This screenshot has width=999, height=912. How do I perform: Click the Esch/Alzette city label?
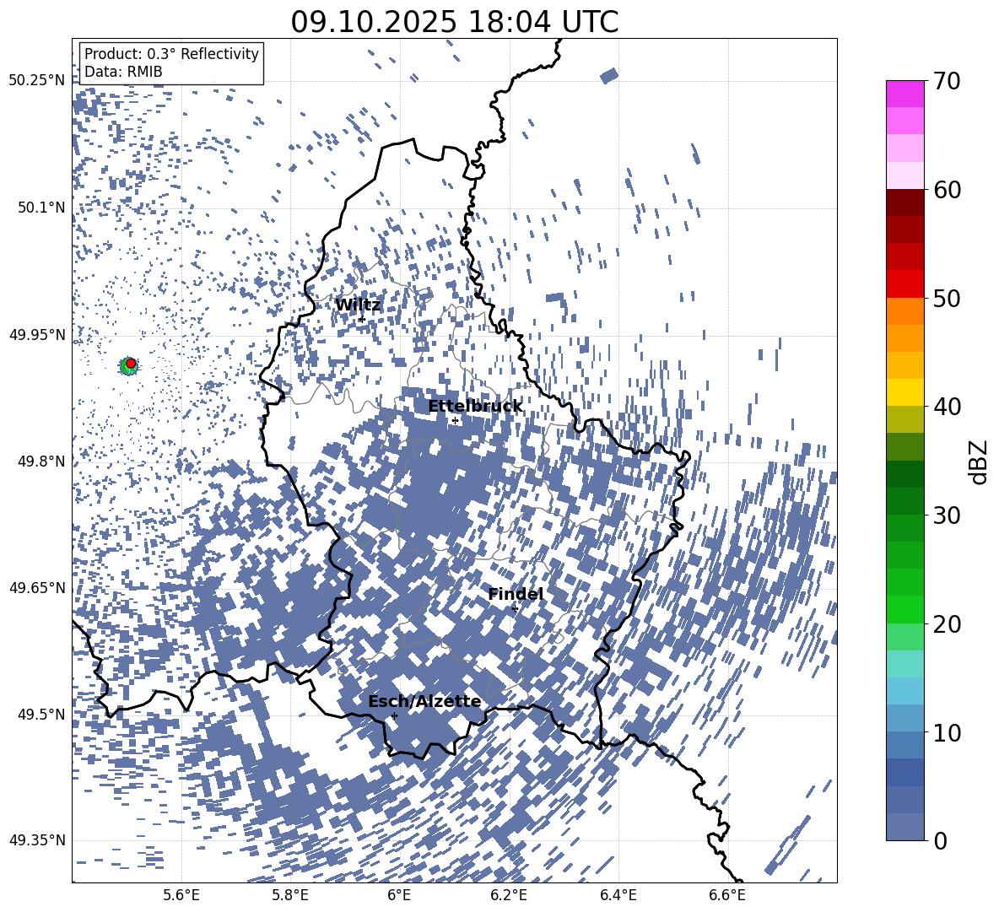point(424,701)
